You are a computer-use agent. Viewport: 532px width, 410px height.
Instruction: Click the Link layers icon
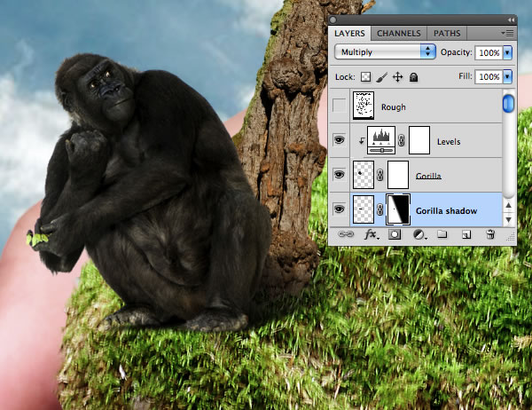346,234
